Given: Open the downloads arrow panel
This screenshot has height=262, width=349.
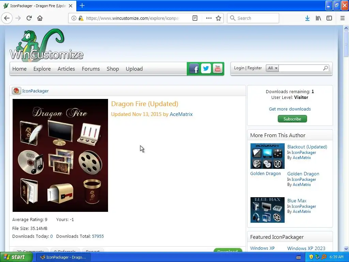Looking at the screenshot, I should pos(307,18).
